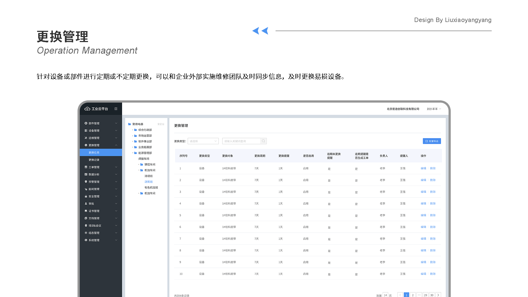Click the 软件事业部 folder icon
The width and height of the screenshot is (528, 297).
136,141
